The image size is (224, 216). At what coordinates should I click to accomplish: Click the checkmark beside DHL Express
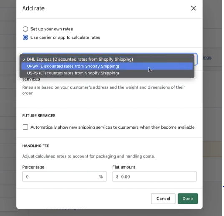pyautogui.click(x=24, y=60)
